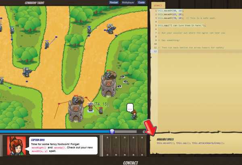242x165 pixels.
Task: Select the blue-shielded ogre near the forest
Action: click(x=111, y=29)
